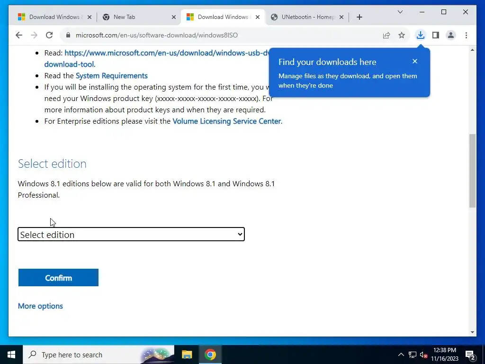Click the scrollbar up arrow
485x364 pixels.
point(472,50)
